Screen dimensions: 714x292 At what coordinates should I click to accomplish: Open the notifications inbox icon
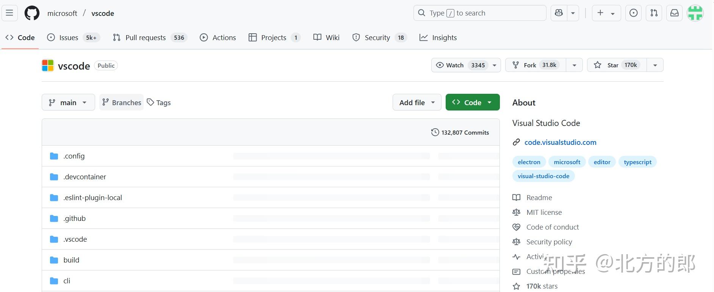[x=675, y=13]
